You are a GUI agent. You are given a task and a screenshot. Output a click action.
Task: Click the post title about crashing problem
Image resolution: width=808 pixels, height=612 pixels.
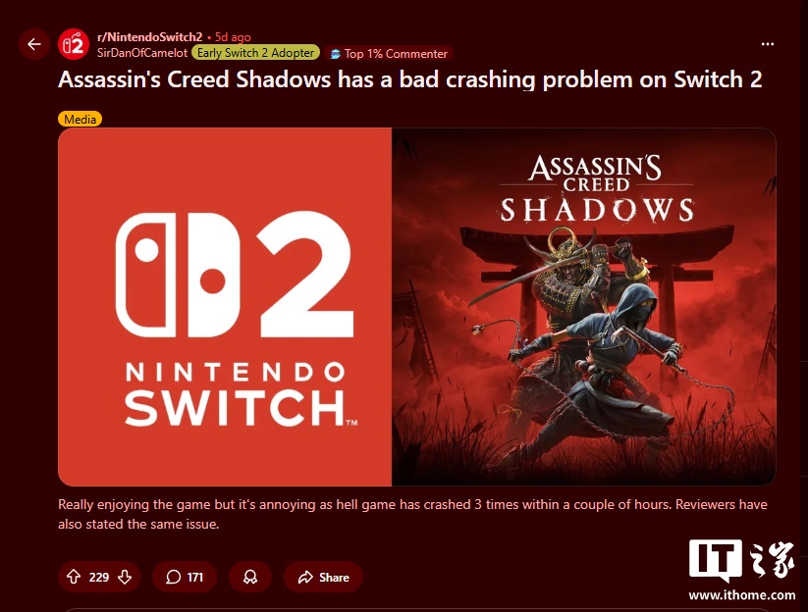[409, 79]
